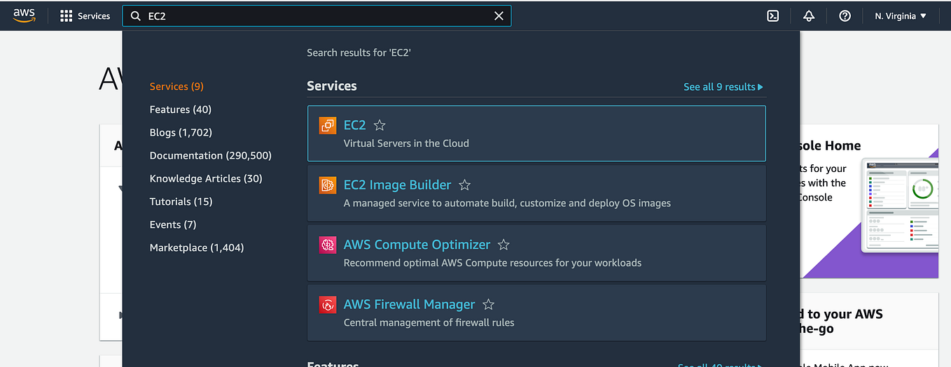This screenshot has width=951, height=367.
Task: Click the AWS Compute Optimizer icon
Action: 328,245
